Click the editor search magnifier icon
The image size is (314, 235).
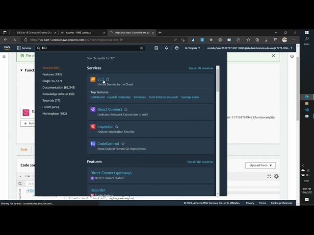click(20, 184)
